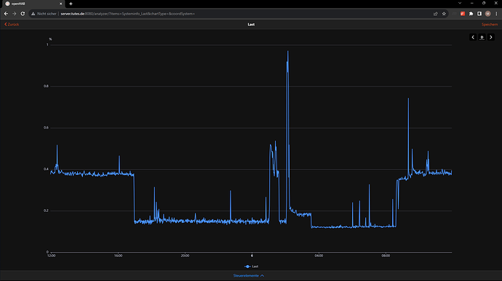
Task: Show earlier period with left chevron
Action: point(473,38)
